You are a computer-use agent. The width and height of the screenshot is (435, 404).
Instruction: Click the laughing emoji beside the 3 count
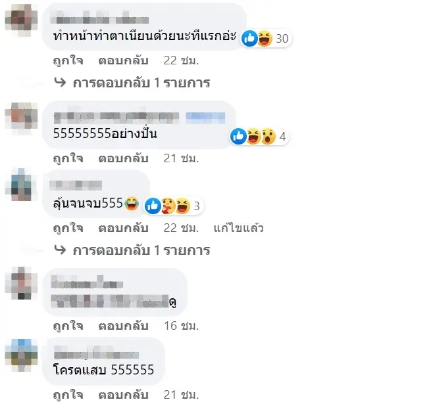(182, 206)
